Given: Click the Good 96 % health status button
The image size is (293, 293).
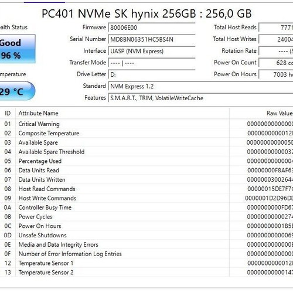Looking at the screenshot, I should tap(18, 49).
